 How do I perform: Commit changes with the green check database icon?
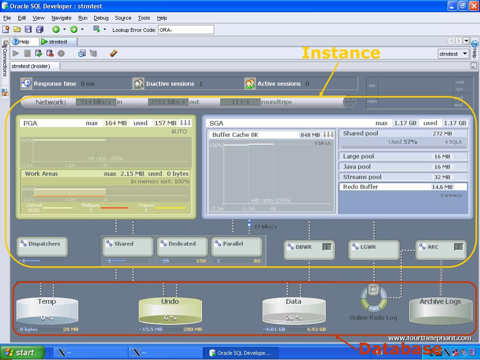tap(38, 53)
